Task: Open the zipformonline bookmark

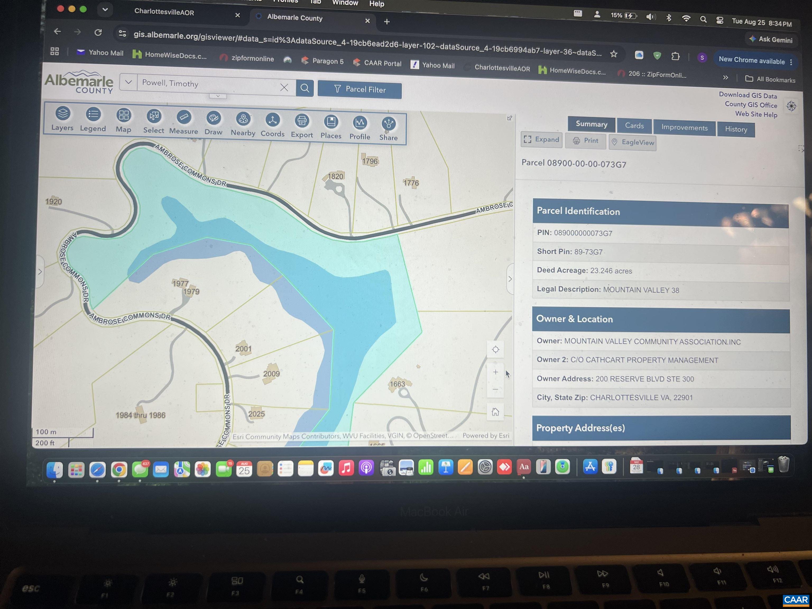Action: coord(247,58)
